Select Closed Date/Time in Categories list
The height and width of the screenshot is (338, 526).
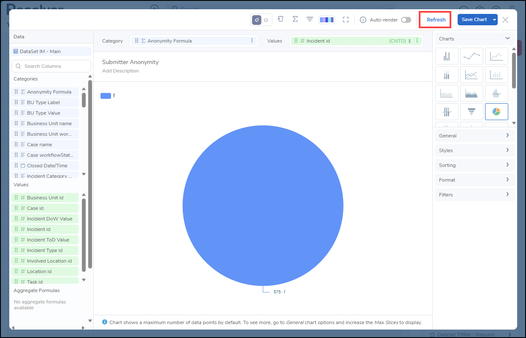click(45, 166)
